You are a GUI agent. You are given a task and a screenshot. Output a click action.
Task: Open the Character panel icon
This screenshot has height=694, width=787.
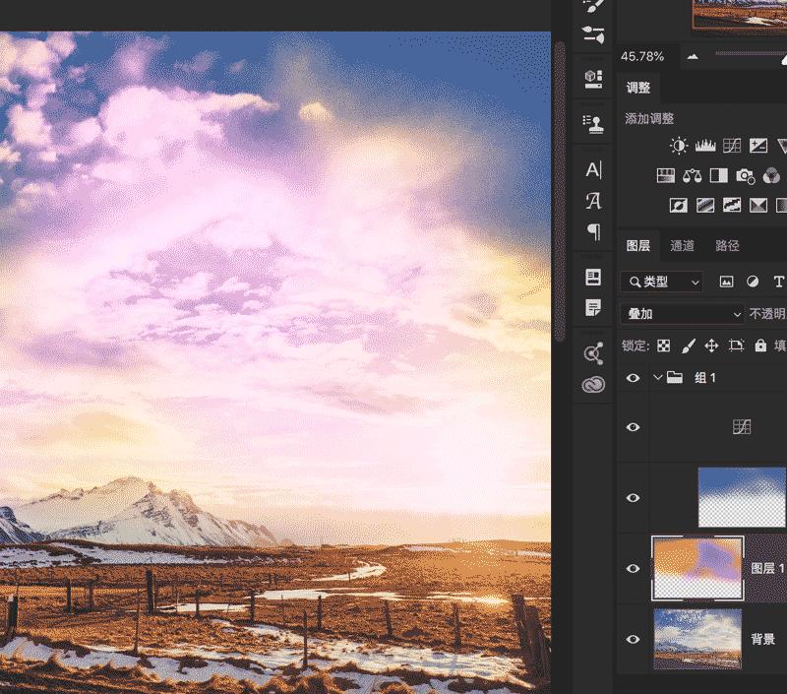tap(593, 169)
